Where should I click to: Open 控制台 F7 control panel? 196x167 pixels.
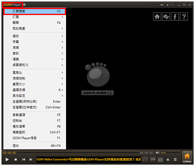(35, 121)
